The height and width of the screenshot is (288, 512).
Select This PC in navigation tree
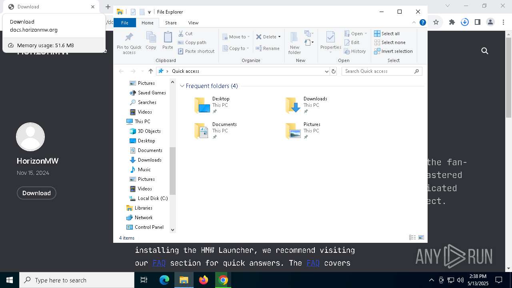[138, 122]
